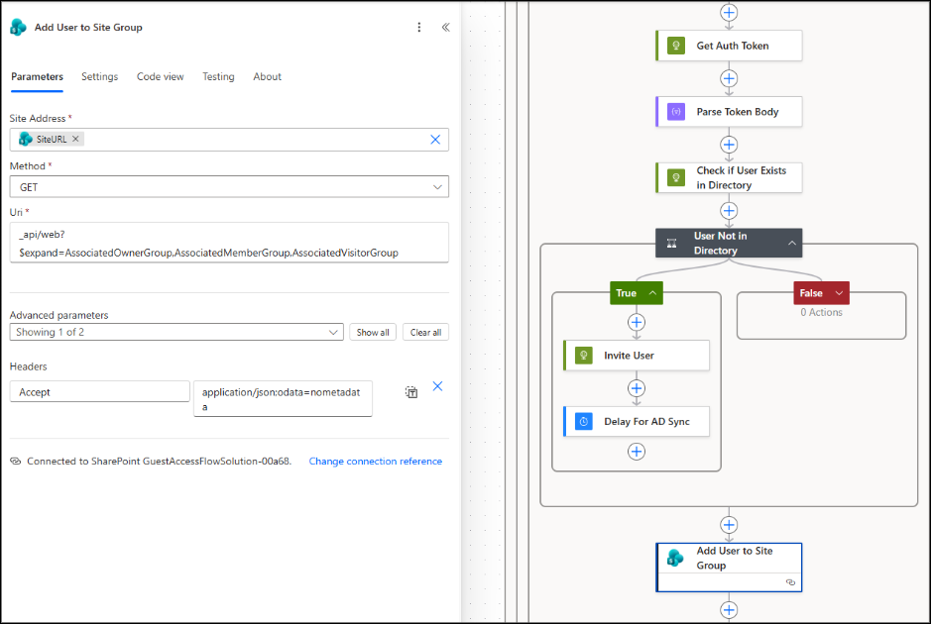Image resolution: width=931 pixels, height=624 pixels.
Task: Click the connection icon on Add User to Site Group card
Action: [x=790, y=582]
